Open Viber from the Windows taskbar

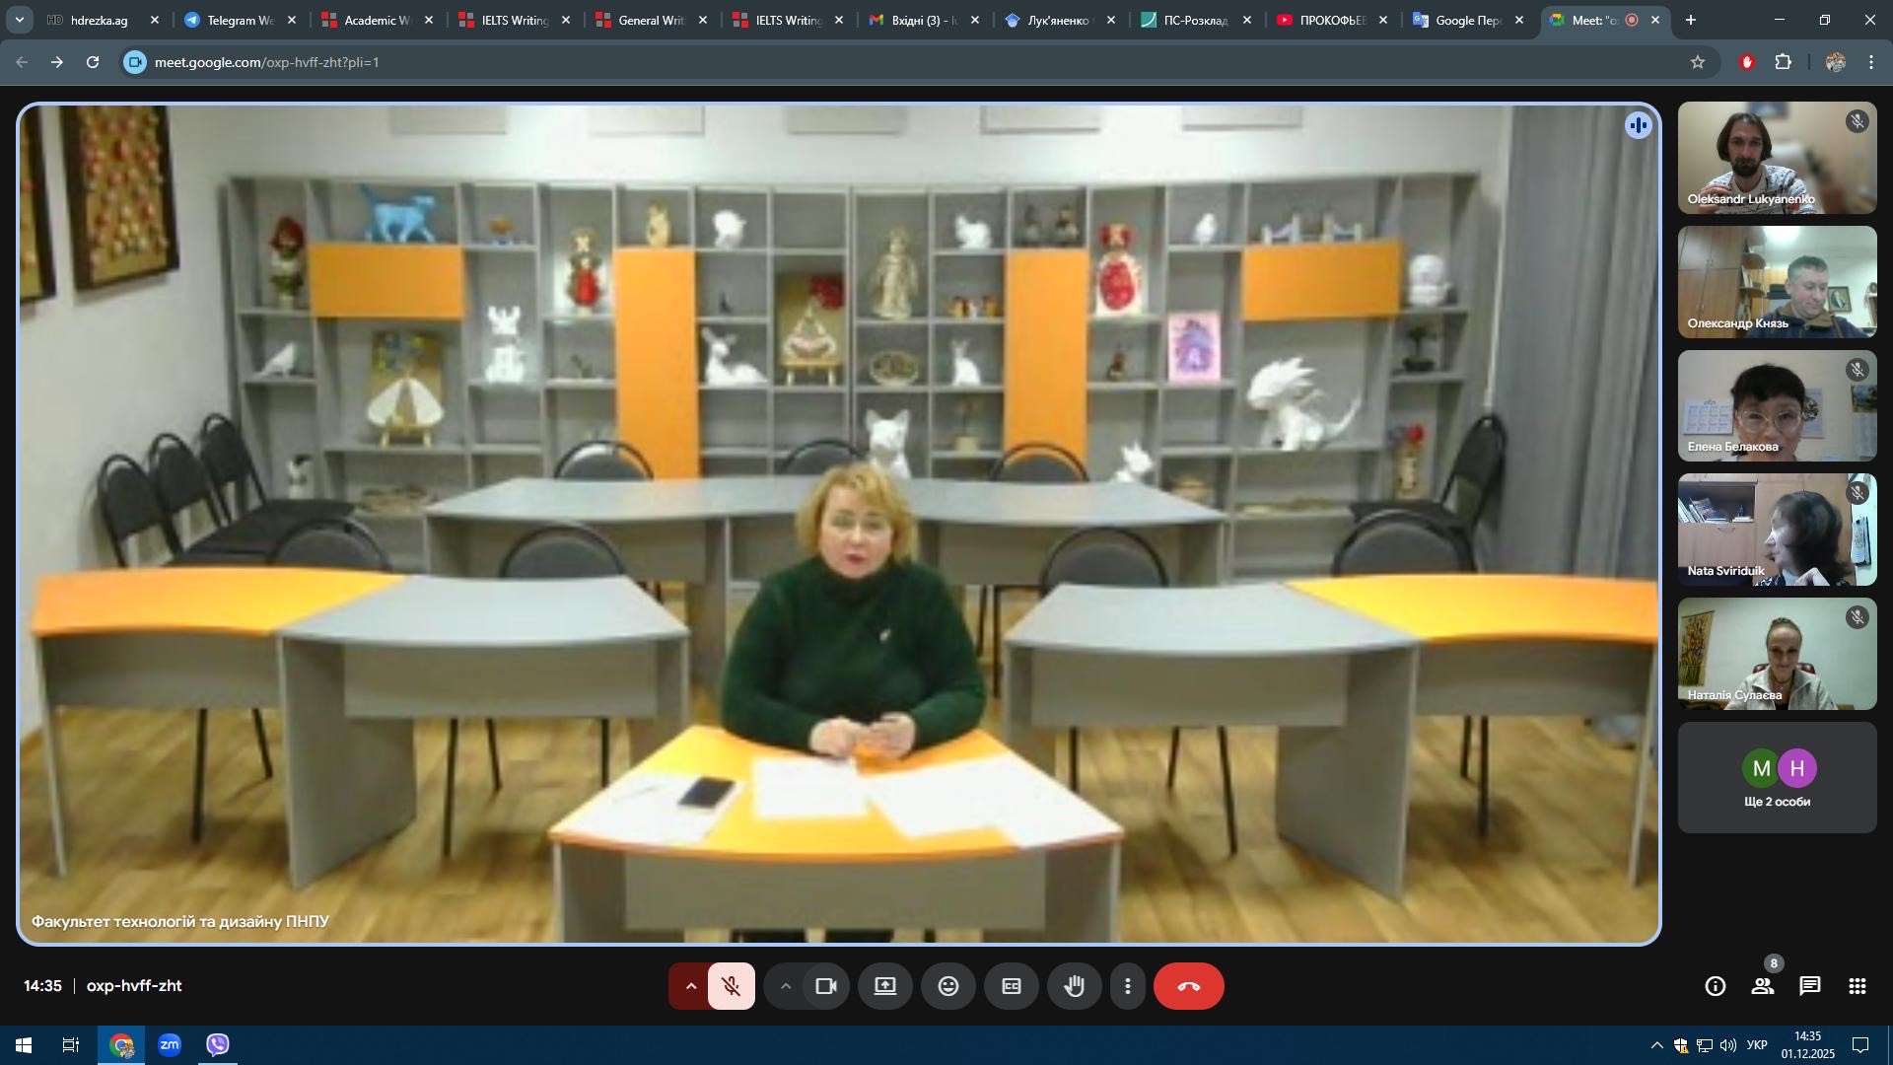tap(218, 1045)
